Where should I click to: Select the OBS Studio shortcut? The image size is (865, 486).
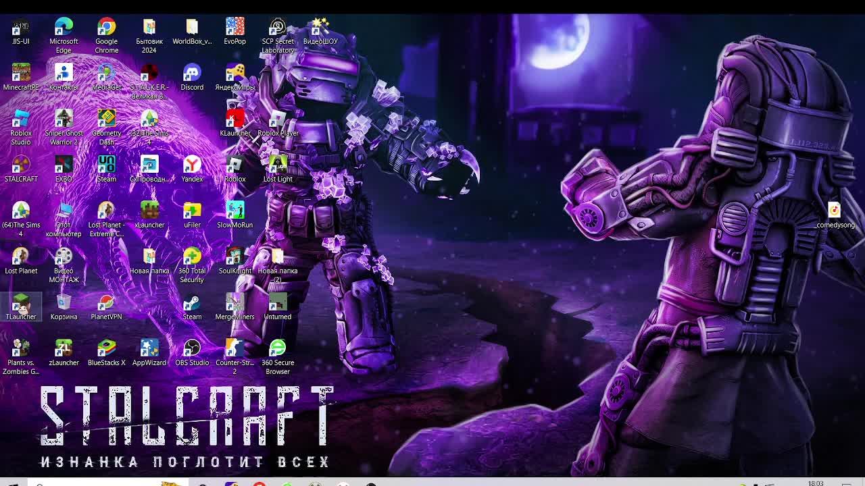pyautogui.click(x=192, y=353)
